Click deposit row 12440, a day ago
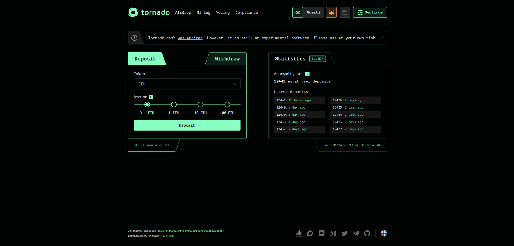This screenshot has width=514, height=246. (299, 108)
